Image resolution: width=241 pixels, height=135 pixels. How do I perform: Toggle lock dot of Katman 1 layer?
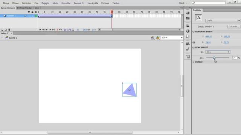coord(32,16)
